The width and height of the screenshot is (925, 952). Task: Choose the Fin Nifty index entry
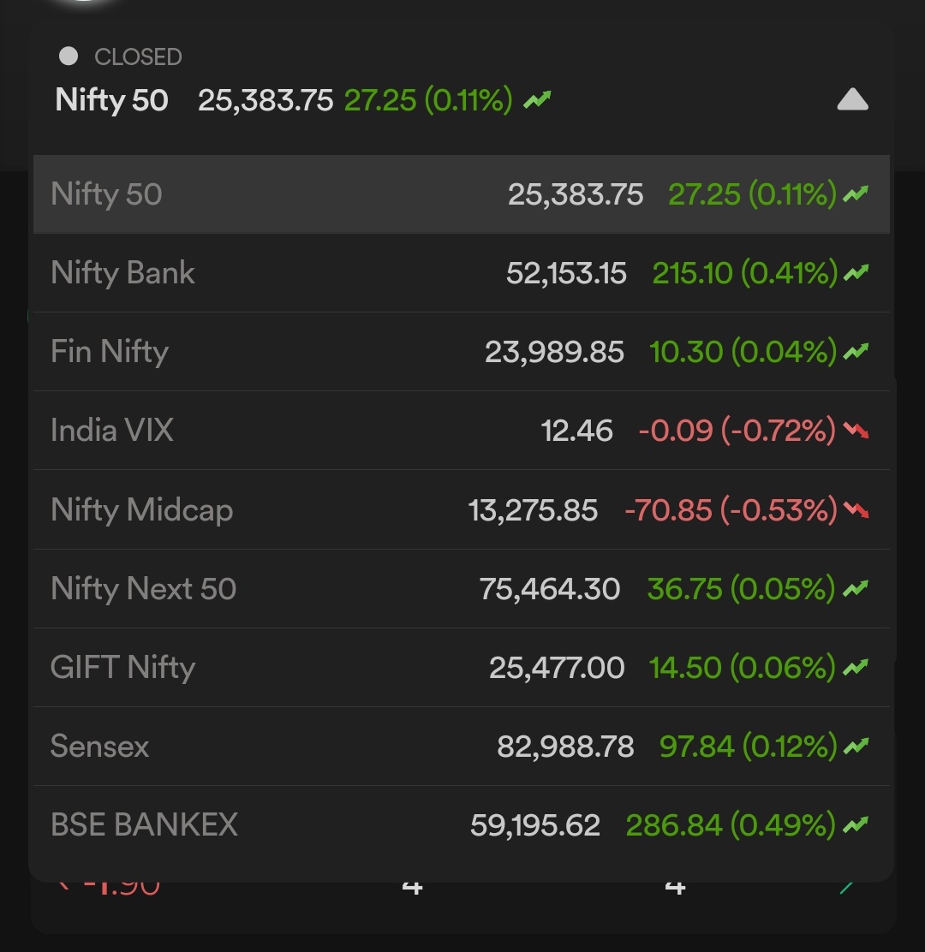(x=462, y=352)
